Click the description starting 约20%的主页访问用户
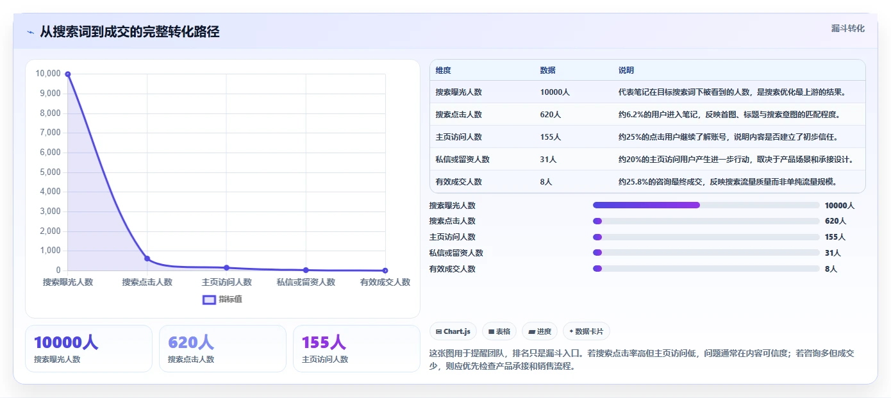Image resolution: width=891 pixels, height=398 pixels. click(736, 160)
